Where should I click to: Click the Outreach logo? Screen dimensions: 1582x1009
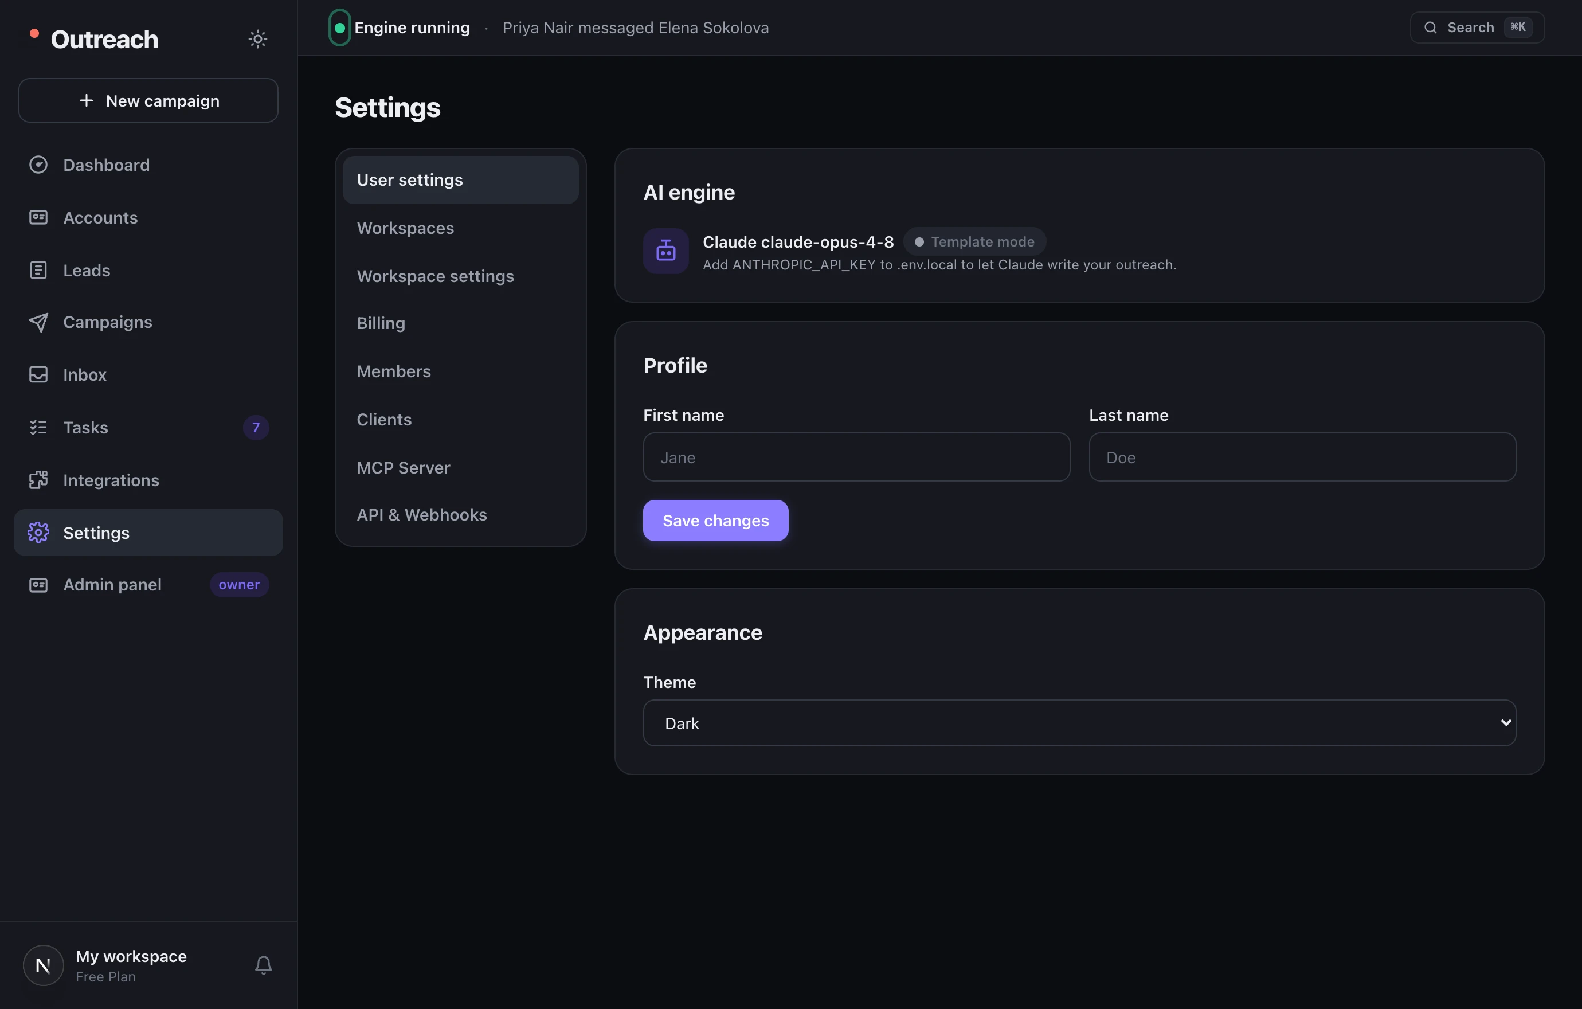[94, 39]
